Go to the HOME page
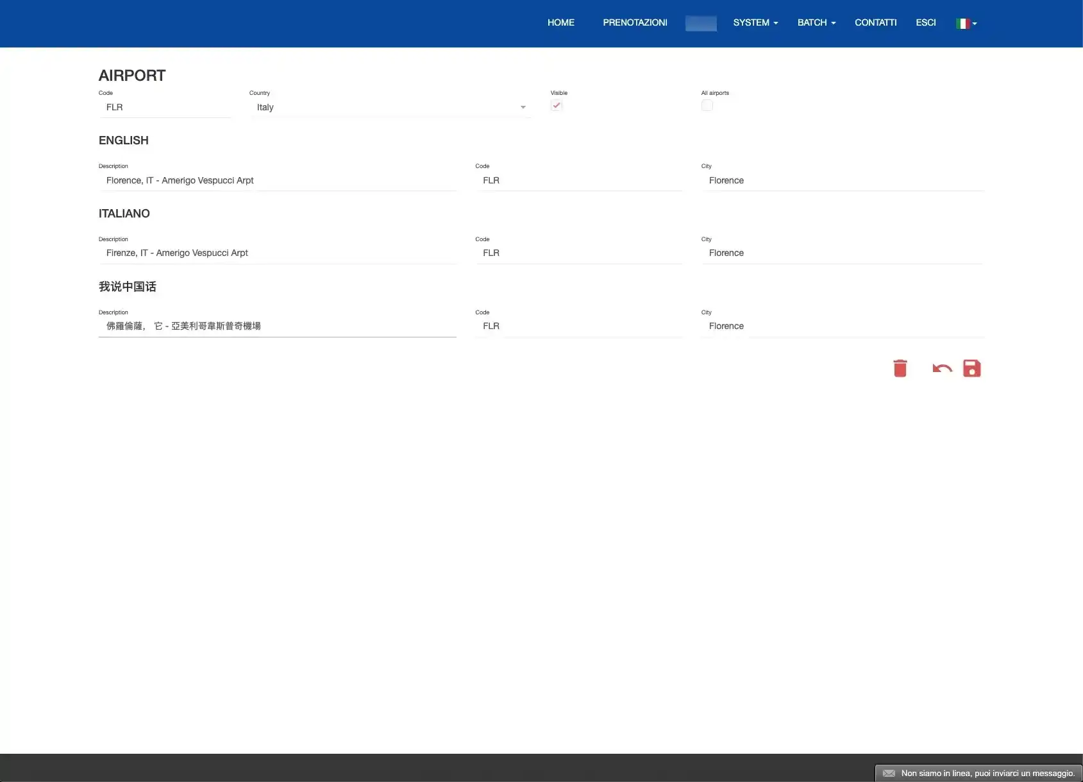Viewport: 1083px width, 782px height. [560, 22]
